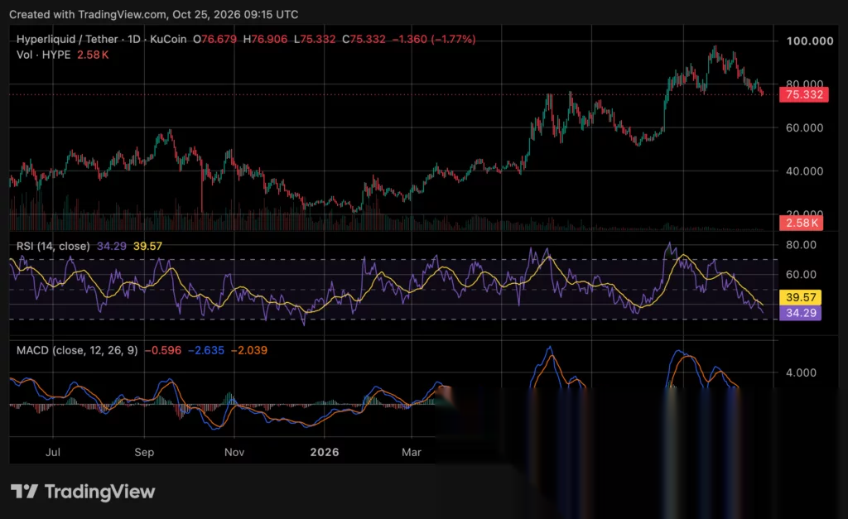
Task: Click the yellow 39.57 RSI label
Action: 801,297
